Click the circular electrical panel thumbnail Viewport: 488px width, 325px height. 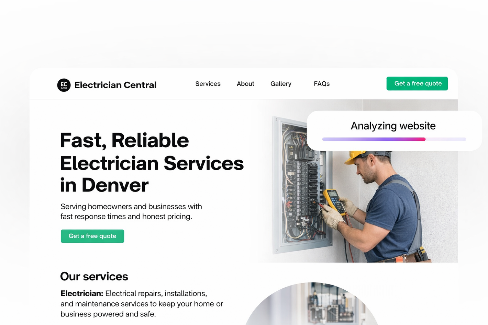click(x=312, y=304)
